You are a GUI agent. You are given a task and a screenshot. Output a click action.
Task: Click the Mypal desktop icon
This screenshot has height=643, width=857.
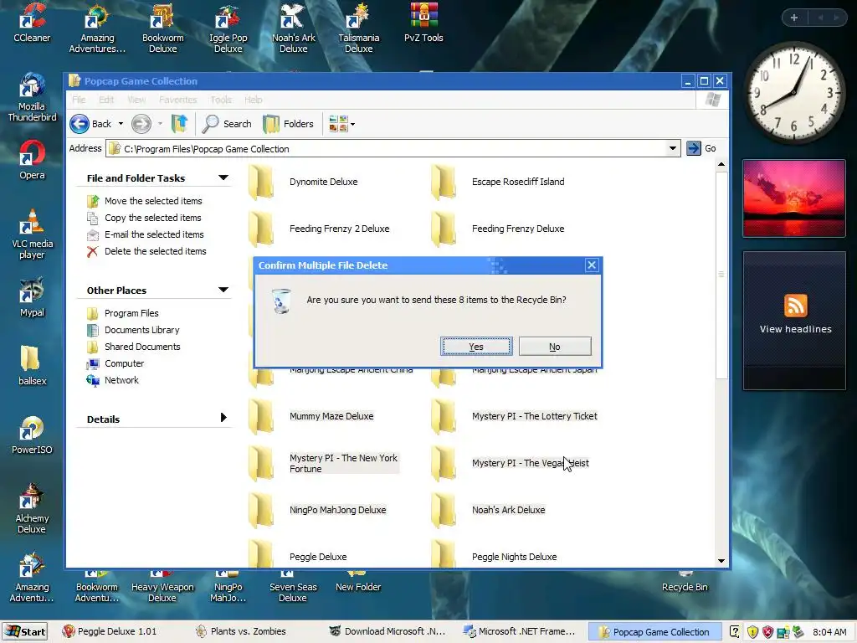tap(32, 297)
